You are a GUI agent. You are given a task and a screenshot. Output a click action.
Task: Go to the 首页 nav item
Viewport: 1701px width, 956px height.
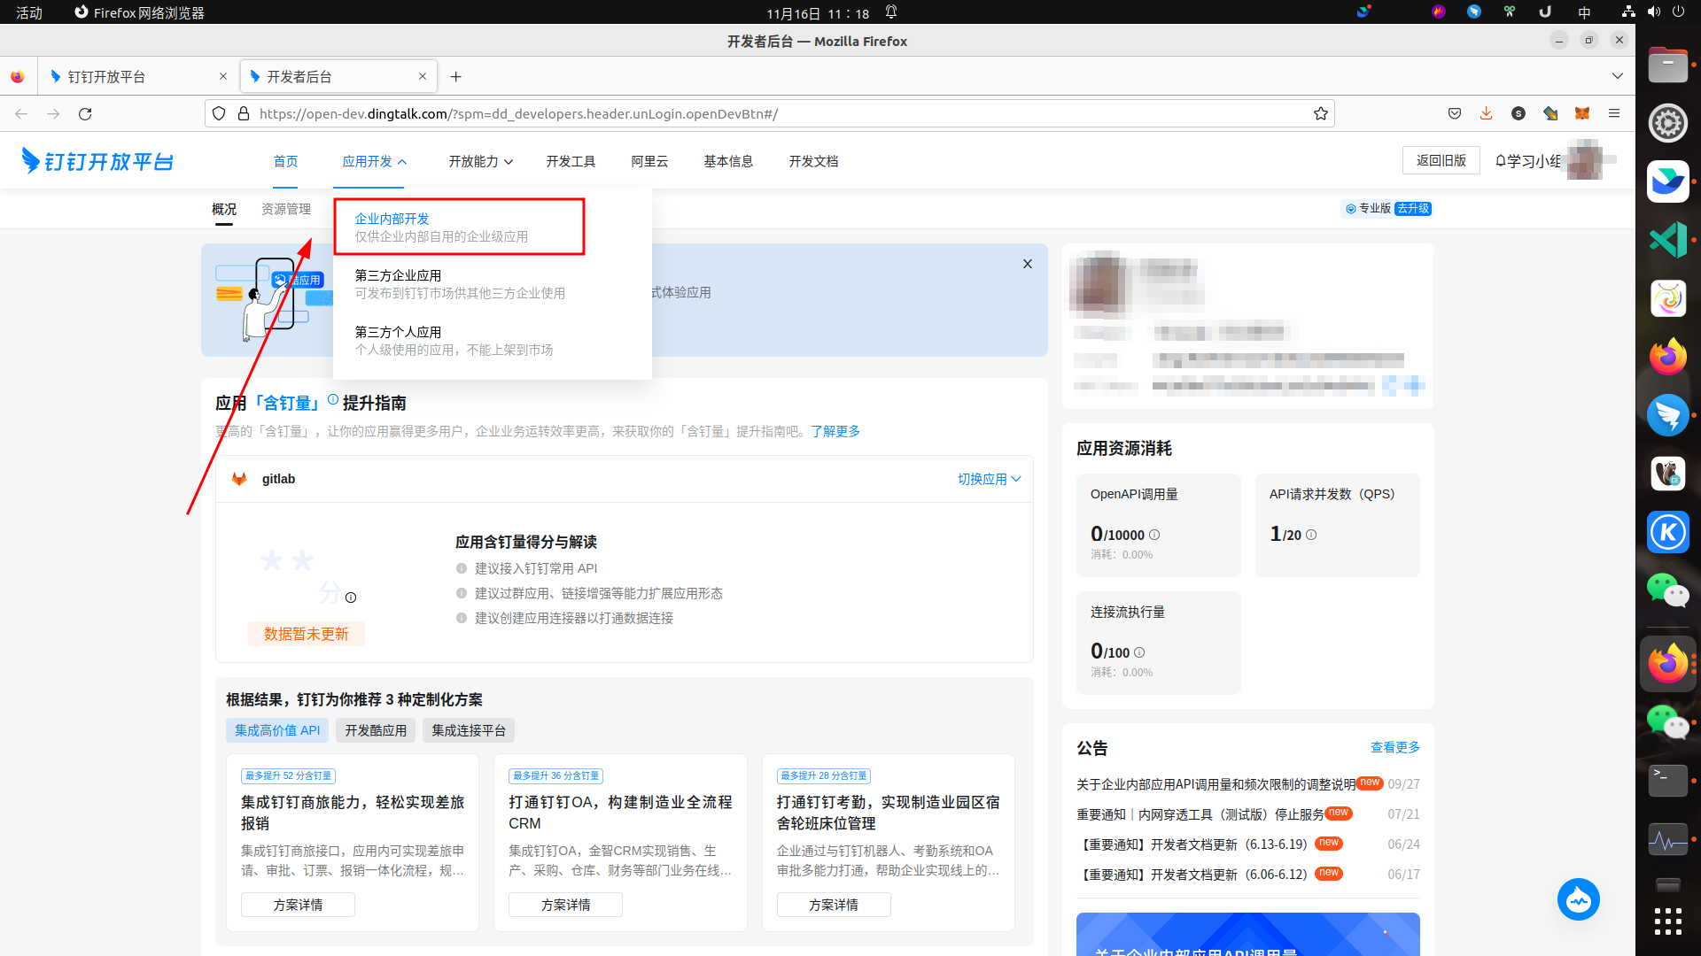285,161
